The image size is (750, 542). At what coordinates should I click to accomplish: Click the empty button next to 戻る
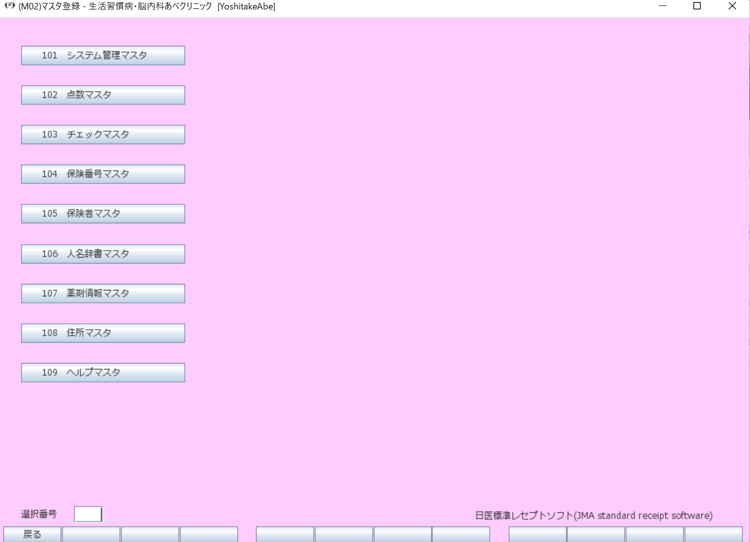(91, 535)
